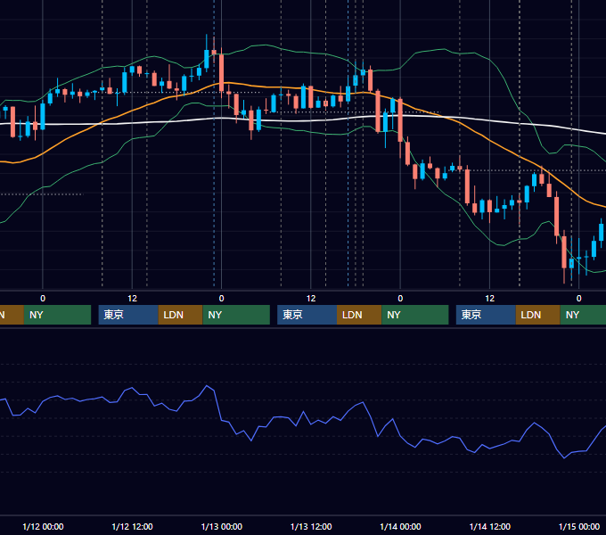The width and height of the screenshot is (606, 535).
Task: Select the LDN session block on 1/12
Action: (181, 315)
